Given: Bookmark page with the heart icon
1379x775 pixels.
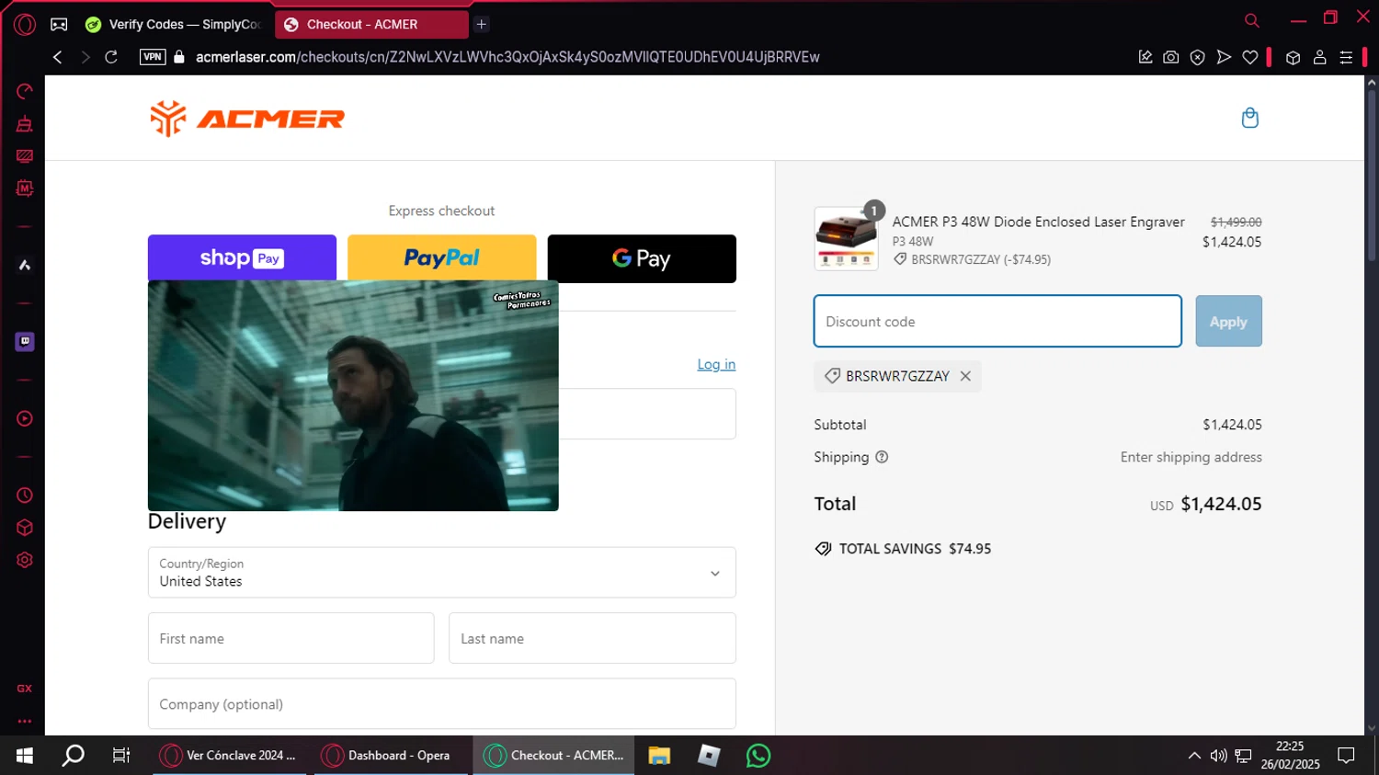Looking at the screenshot, I should click(1250, 57).
